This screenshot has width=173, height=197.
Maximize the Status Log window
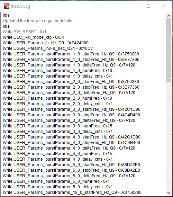click(148, 6)
